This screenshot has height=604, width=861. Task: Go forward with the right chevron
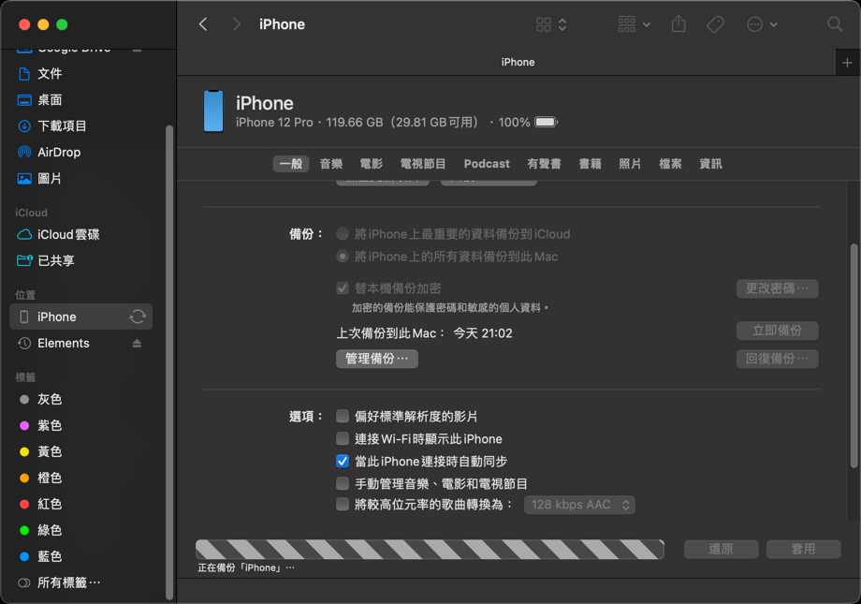point(236,24)
